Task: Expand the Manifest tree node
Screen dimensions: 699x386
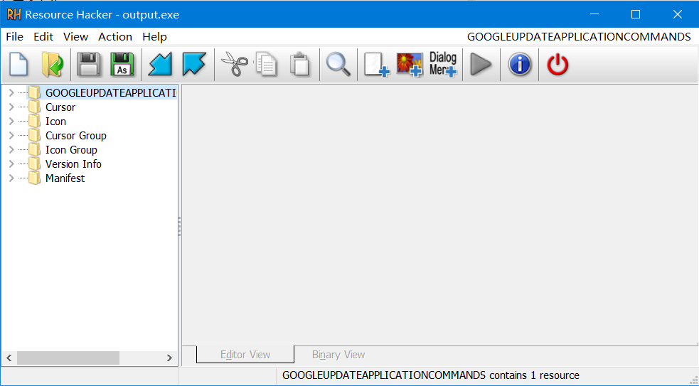Action: pyautogui.click(x=11, y=178)
